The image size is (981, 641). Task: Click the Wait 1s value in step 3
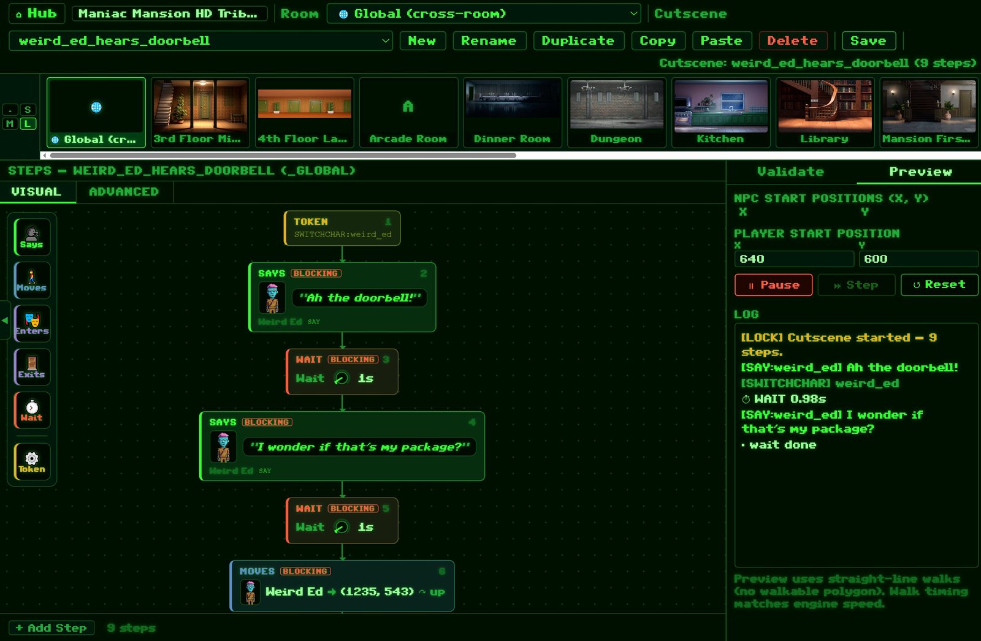pyautogui.click(x=365, y=378)
